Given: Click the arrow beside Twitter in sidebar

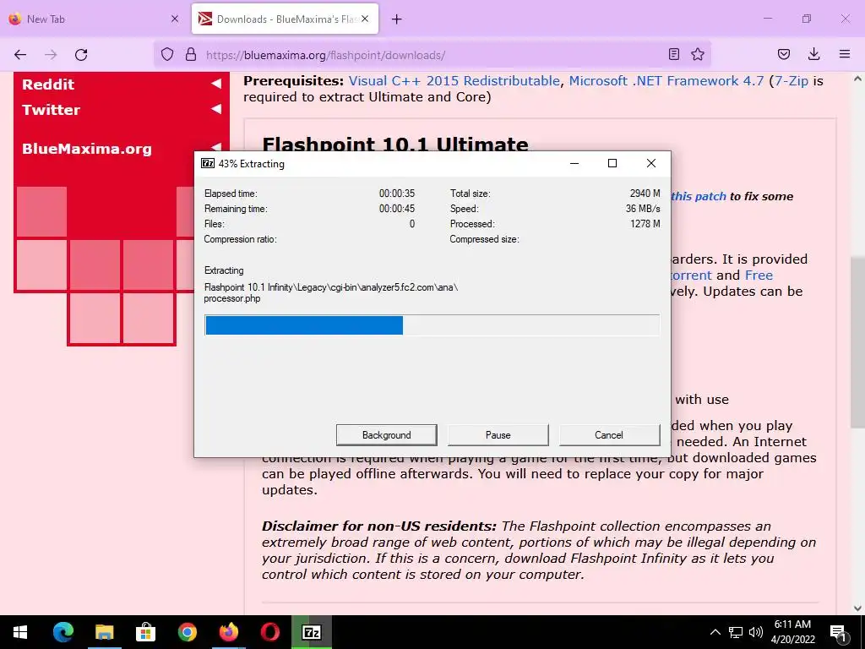Looking at the screenshot, I should point(216,109).
